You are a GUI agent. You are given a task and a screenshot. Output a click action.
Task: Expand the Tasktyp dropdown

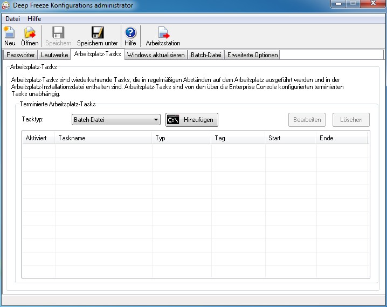pos(116,120)
